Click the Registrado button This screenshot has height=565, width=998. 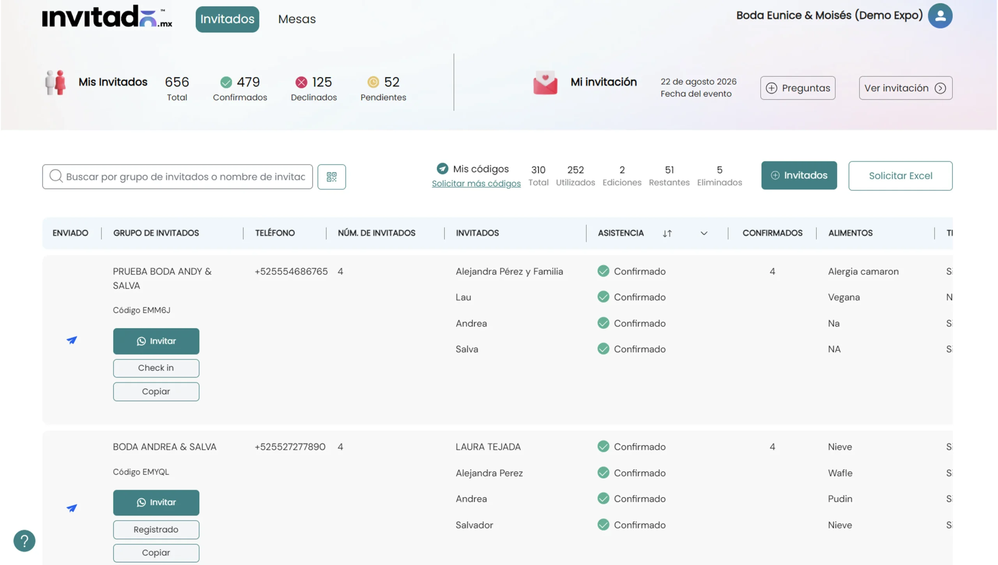(x=156, y=530)
